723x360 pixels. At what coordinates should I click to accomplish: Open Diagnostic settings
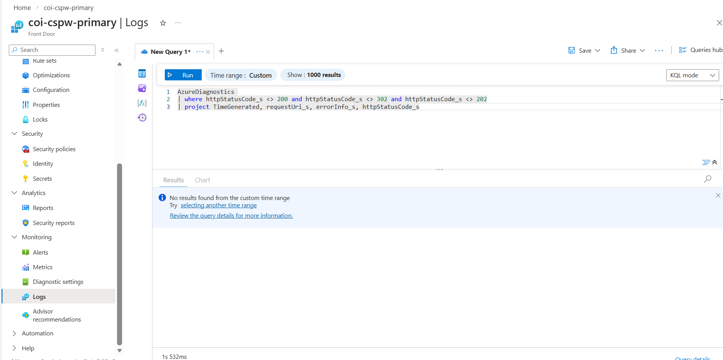click(59, 282)
